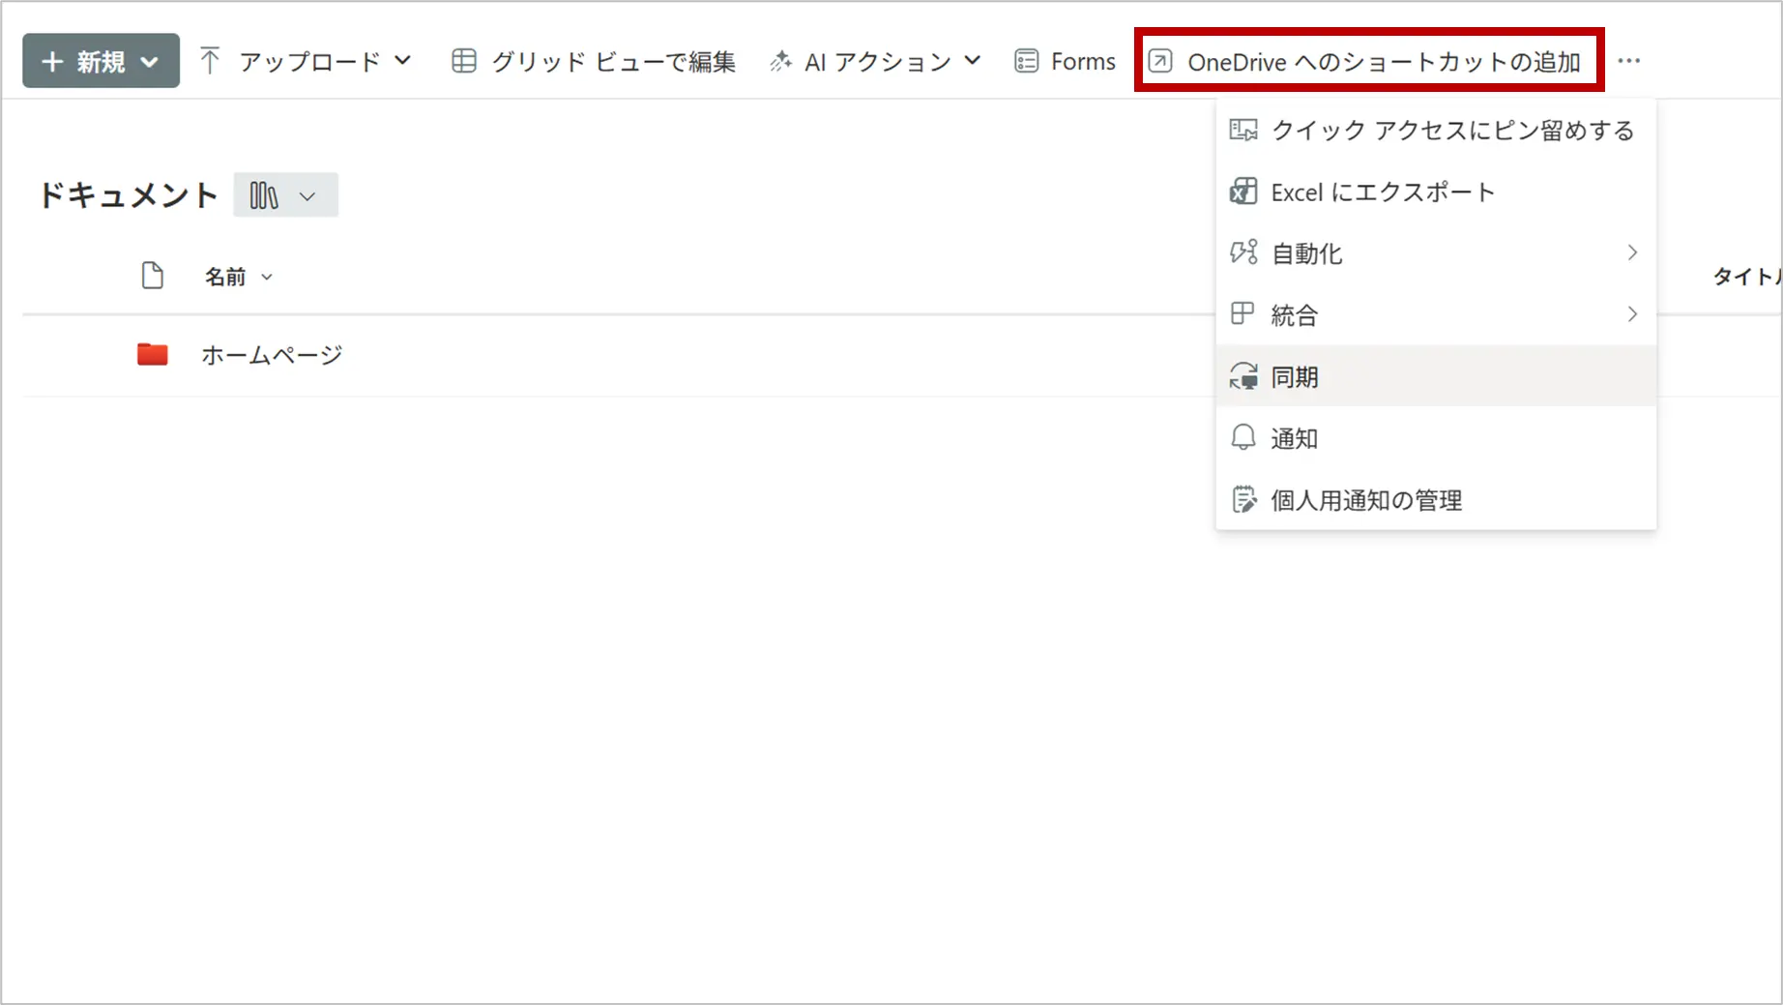Open 個人用通知の管理 menu entry

1365,501
